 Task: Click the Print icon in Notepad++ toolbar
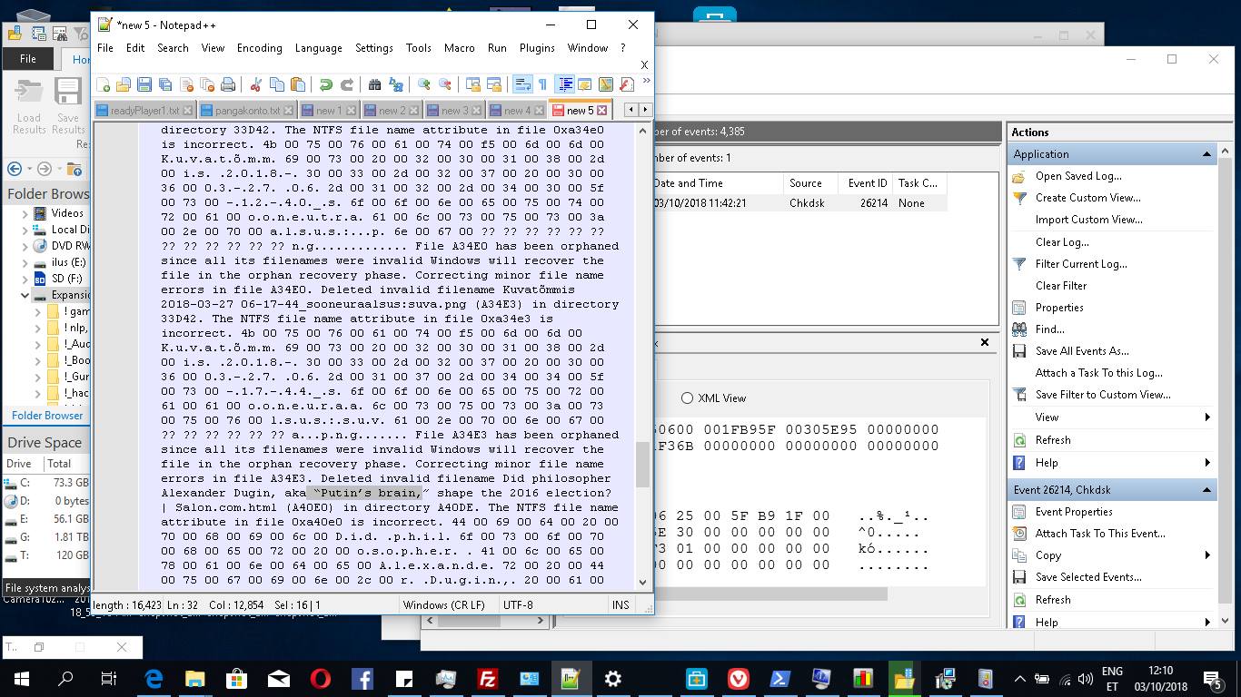(x=228, y=84)
